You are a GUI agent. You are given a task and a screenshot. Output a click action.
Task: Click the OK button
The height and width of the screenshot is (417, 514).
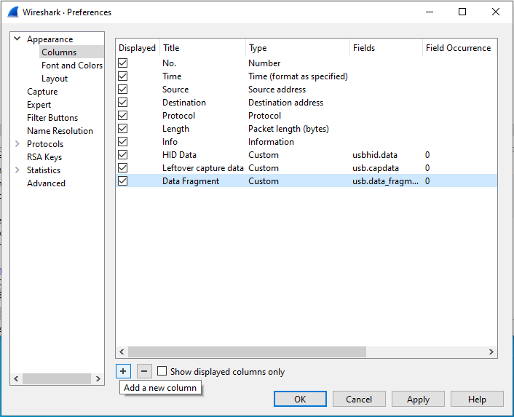coord(300,399)
